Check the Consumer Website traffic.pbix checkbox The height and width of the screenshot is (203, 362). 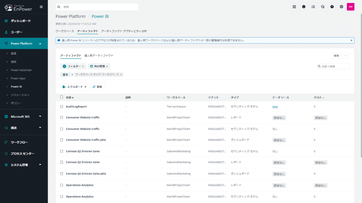[61, 140]
